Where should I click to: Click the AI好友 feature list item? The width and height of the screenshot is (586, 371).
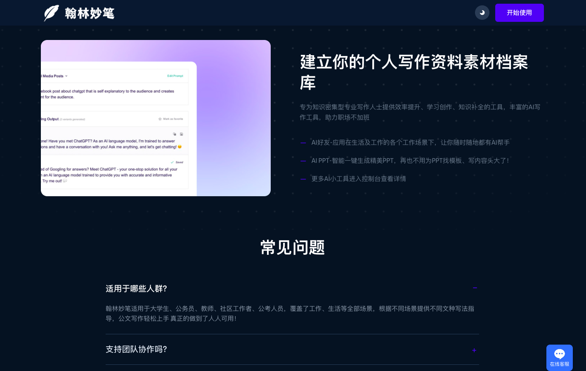pyautogui.click(x=410, y=143)
